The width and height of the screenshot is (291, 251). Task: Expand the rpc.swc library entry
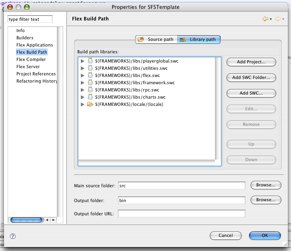click(x=82, y=90)
